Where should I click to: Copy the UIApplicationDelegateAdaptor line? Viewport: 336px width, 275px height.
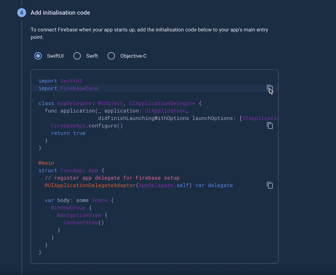click(270, 185)
